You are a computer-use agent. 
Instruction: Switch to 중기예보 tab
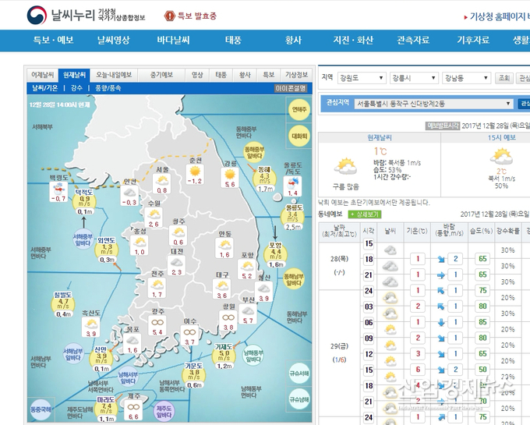161,75
